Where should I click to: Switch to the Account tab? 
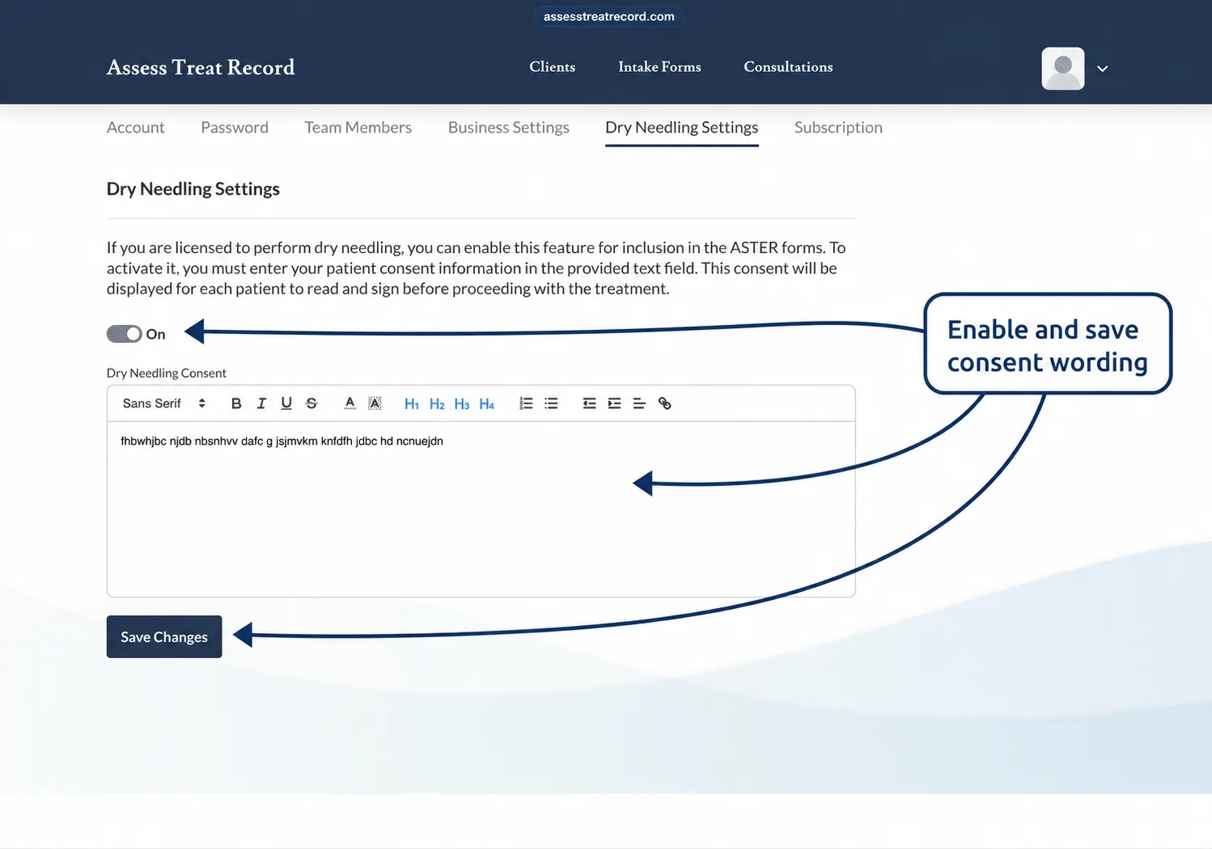135,128
